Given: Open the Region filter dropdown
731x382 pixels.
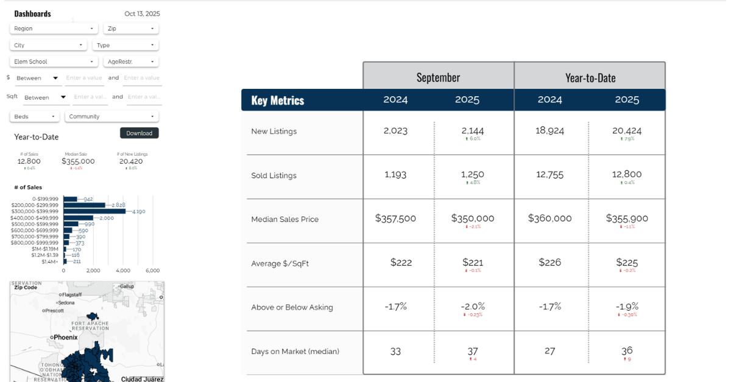Looking at the screenshot, I should 54,29.
